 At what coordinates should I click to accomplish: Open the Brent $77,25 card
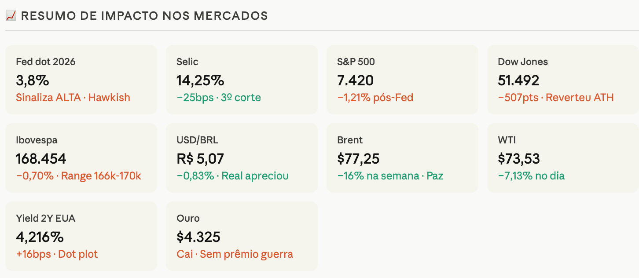pos(402,158)
